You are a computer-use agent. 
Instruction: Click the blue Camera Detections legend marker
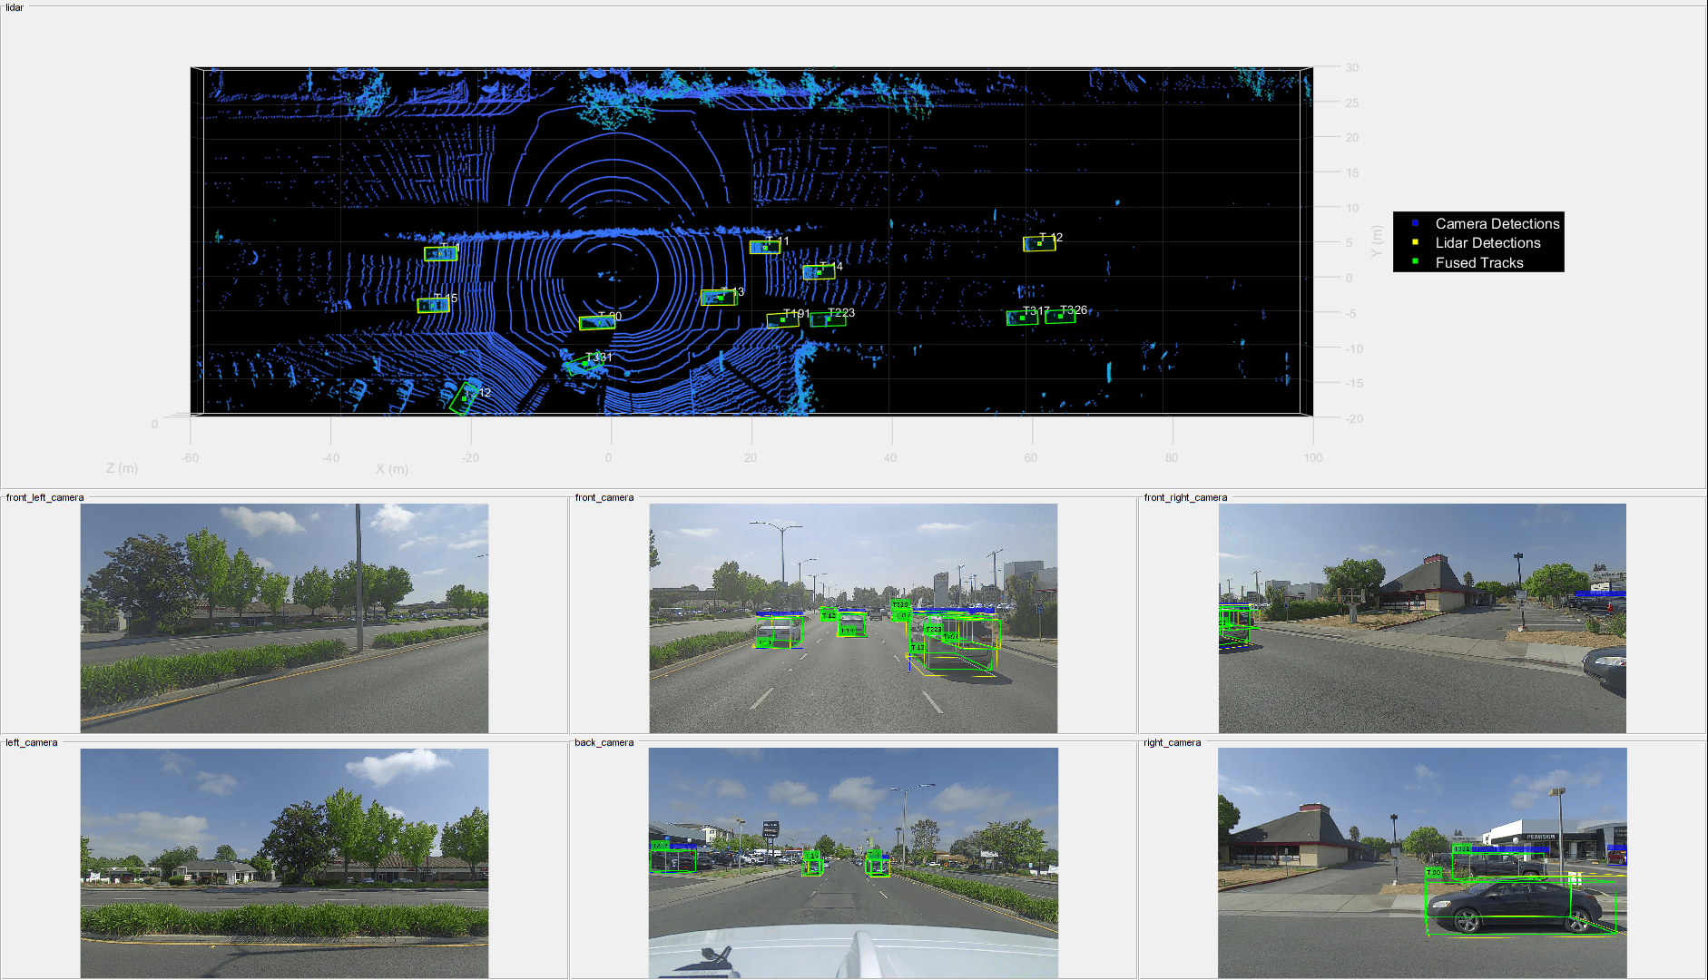1415,223
